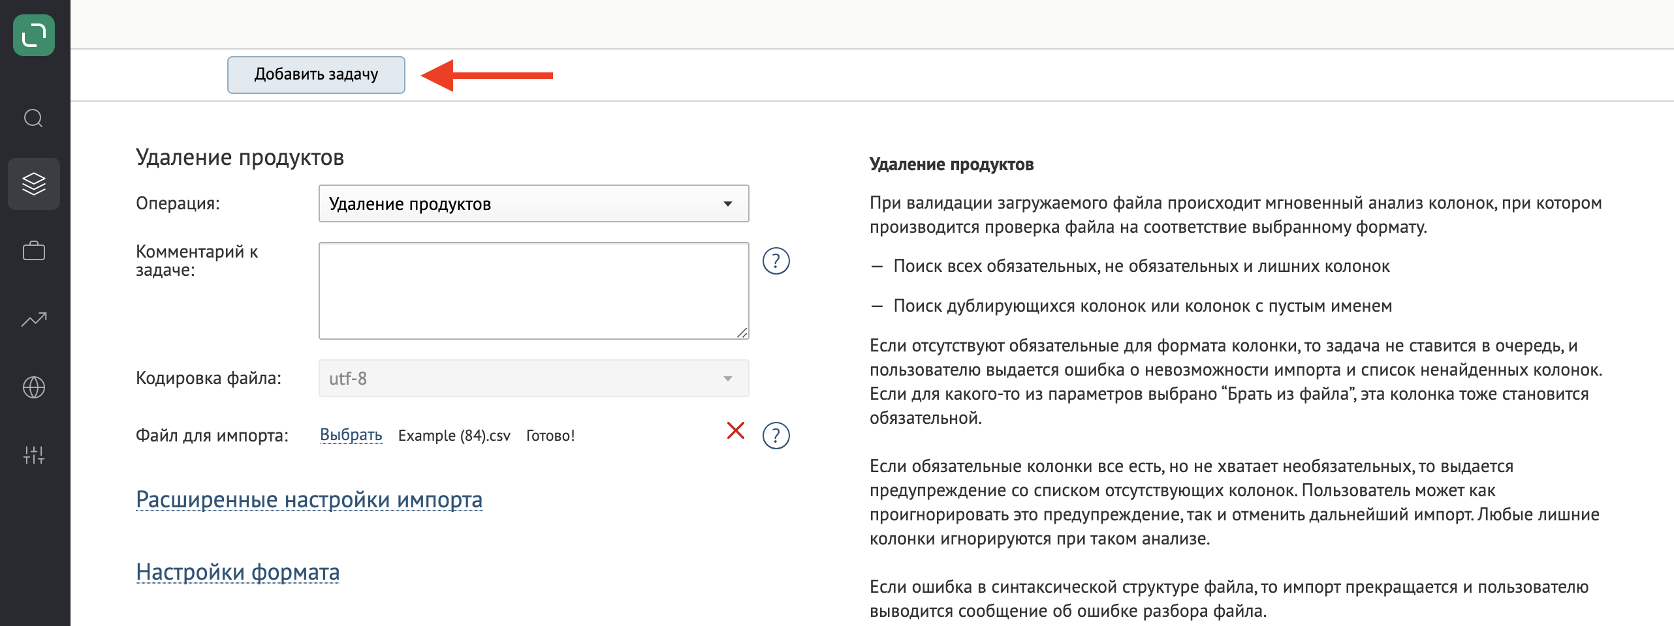Click the Файл для импорта: label

[x=212, y=436]
